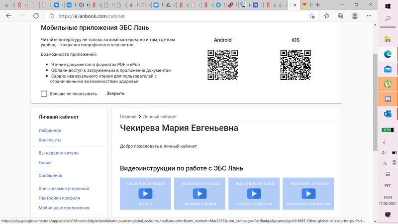Switch to the yellow mail envelope tab
Screen dimensions: 398x224
pyautogui.click(x=304, y=5)
